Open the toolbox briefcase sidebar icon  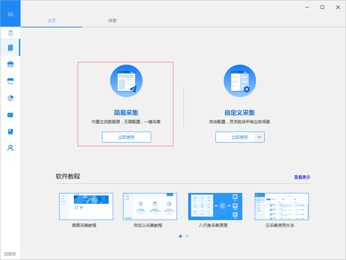click(x=10, y=64)
